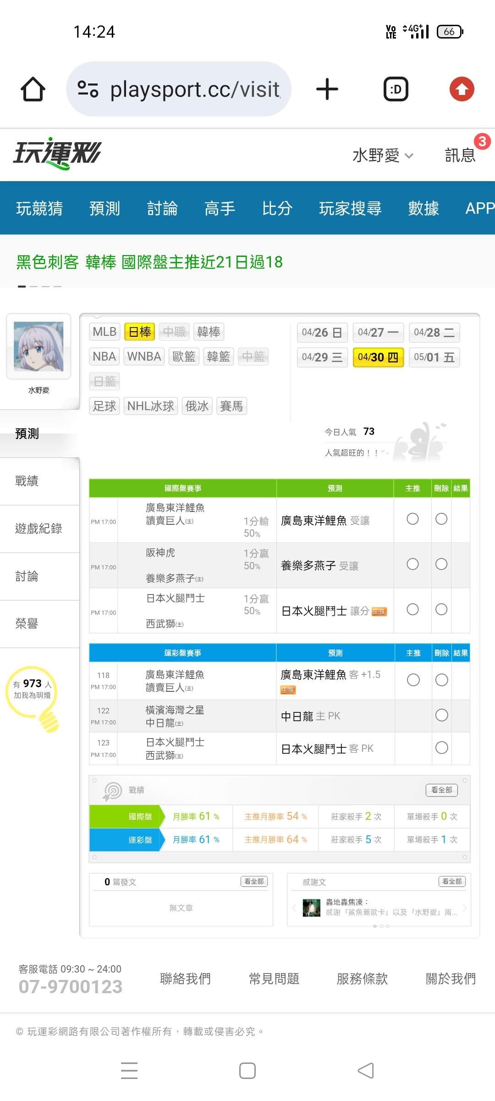
Task: Click 看全部 for 篇發文 section
Action: (254, 881)
